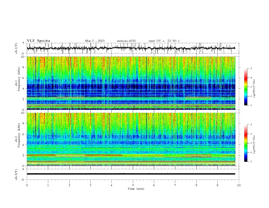Click the "VLF Spectra" title text

point(38,41)
